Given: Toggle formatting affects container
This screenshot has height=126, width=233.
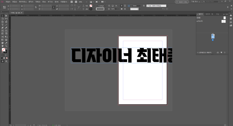Looking at the screenshot, I should pos(3,55).
